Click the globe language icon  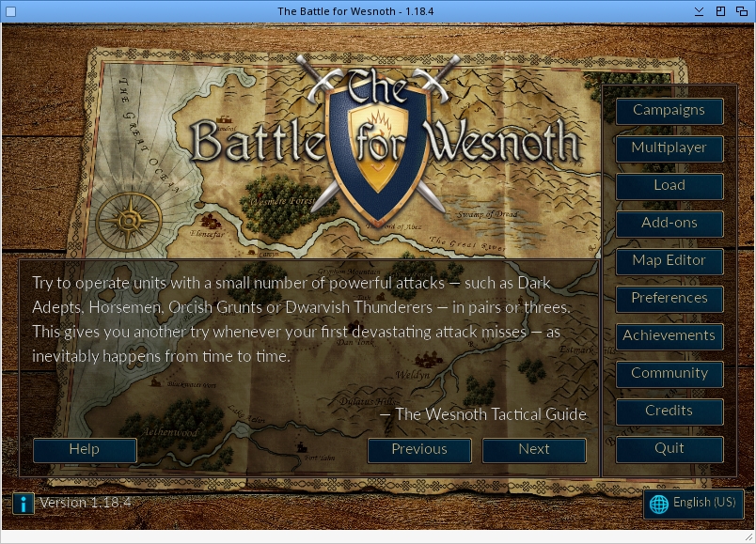tap(658, 504)
